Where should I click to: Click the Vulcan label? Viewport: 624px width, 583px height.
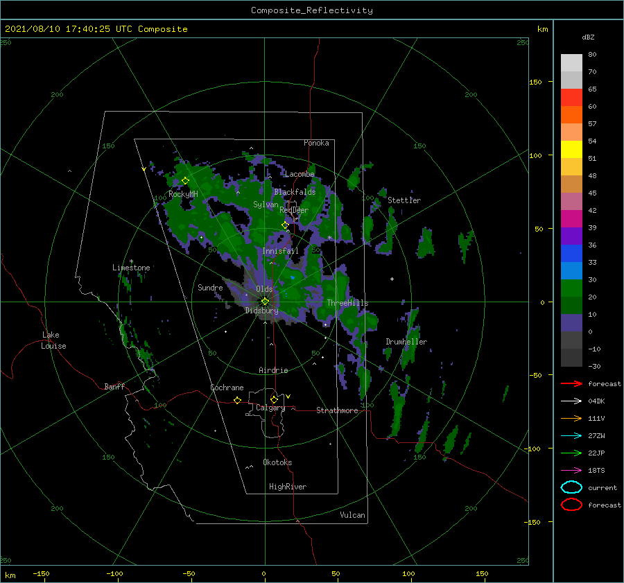pyautogui.click(x=352, y=515)
